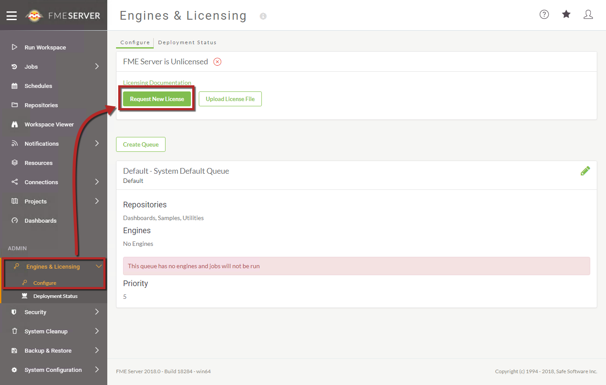Click the Resources layers icon
This screenshot has width=606, height=385.
(14, 163)
